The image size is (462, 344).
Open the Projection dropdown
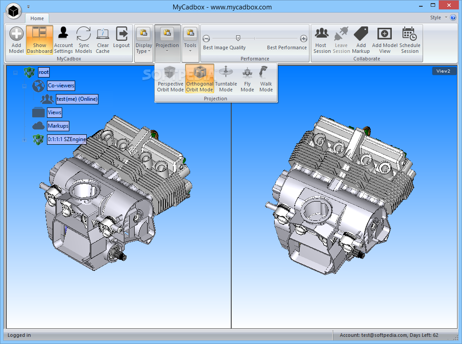(167, 43)
